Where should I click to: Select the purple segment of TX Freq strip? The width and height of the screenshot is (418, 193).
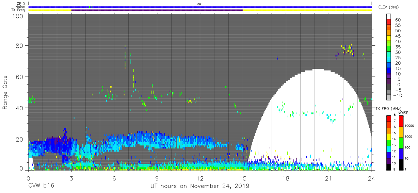pos(157,10)
